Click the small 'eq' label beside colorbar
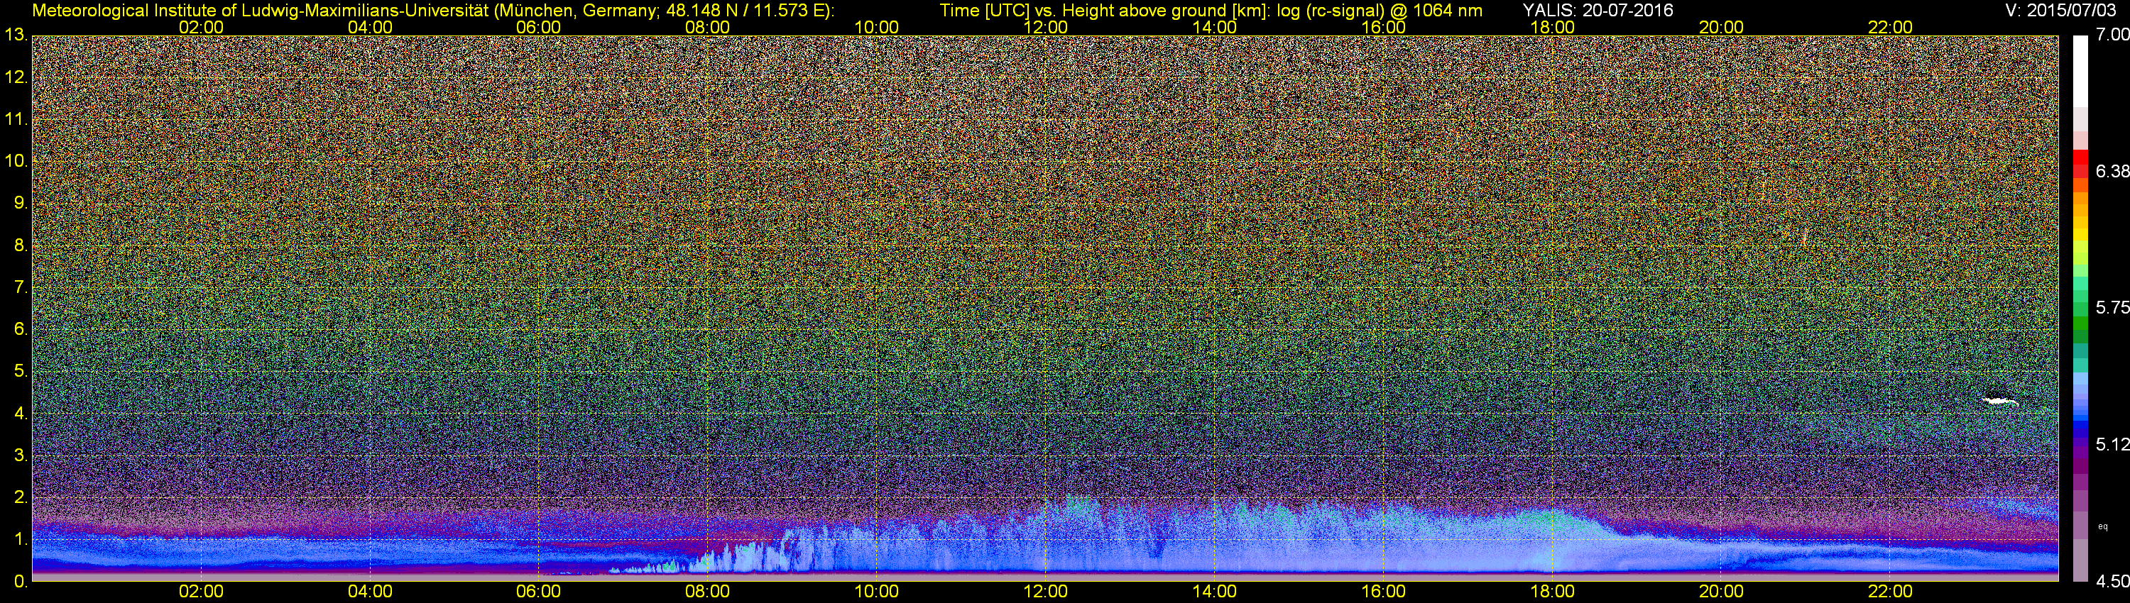 click(x=2103, y=526)
